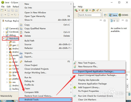Click the Run Last Tool icon
The width and height of the screenshot is (131, 102).
76,10
